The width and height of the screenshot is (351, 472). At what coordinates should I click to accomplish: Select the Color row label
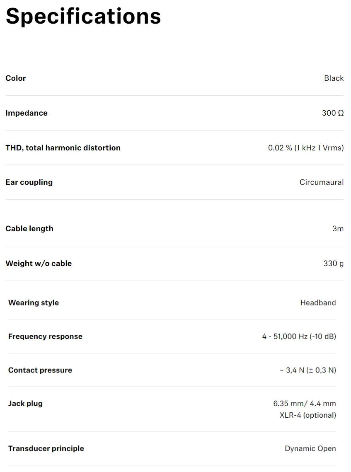click(x=16, y=78)
